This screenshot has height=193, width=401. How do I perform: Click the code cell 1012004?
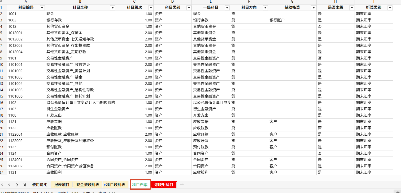click(x=26, y=52)
